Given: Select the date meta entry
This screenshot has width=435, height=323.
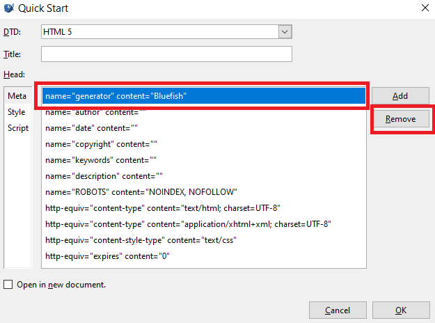Looking at the screenshot, I should (92, 128).
